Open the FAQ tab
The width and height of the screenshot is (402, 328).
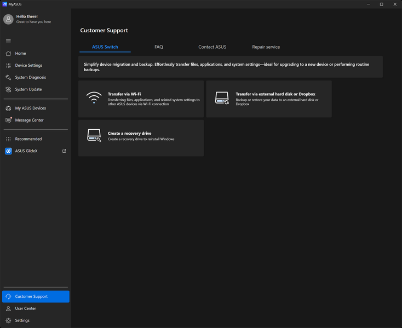pyautogui.click(x=159, y=47)
